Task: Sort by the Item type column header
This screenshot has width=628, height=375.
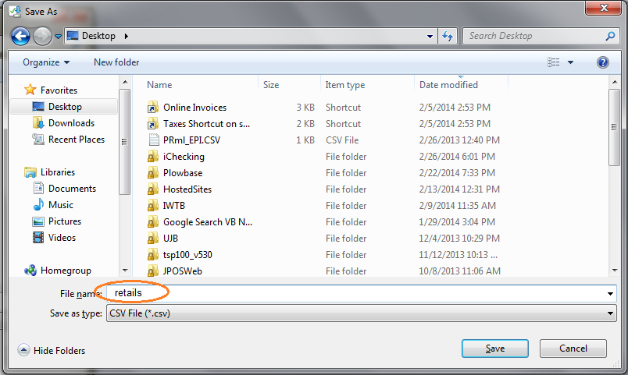Action: 345,85
